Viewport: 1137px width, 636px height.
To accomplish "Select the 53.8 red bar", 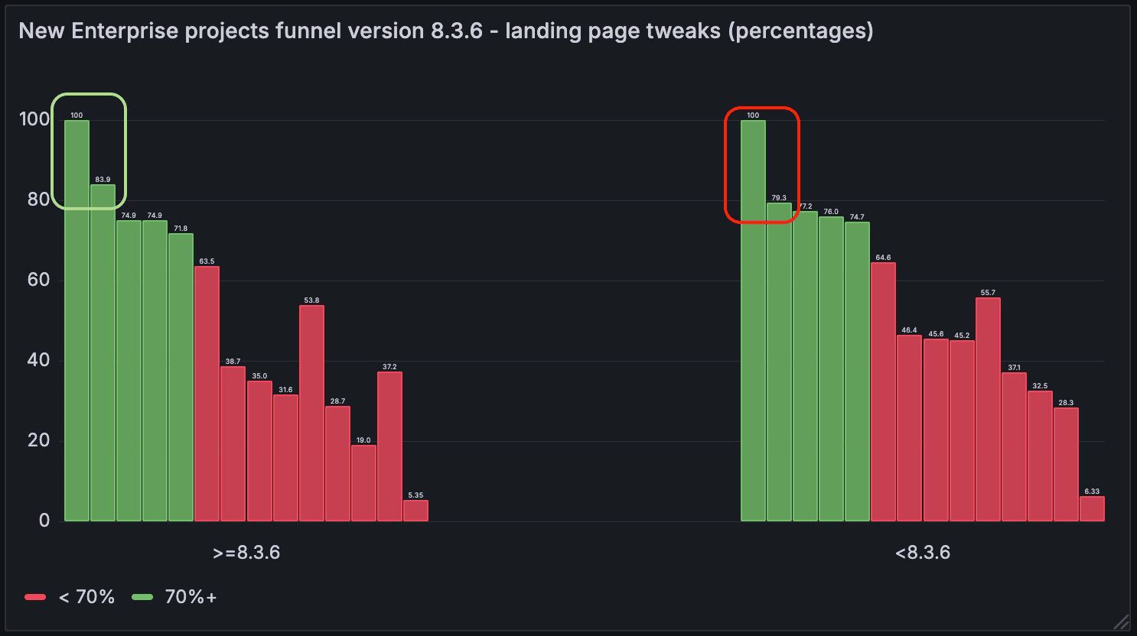I will click(x=311, y=414).
